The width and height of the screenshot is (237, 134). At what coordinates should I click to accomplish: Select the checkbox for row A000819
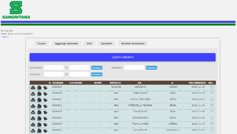click(212, 87)
